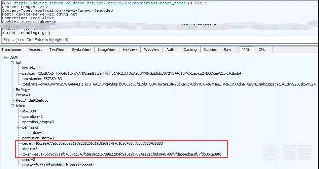Open the TextView tab
The image size is (319, 169).
57,49
